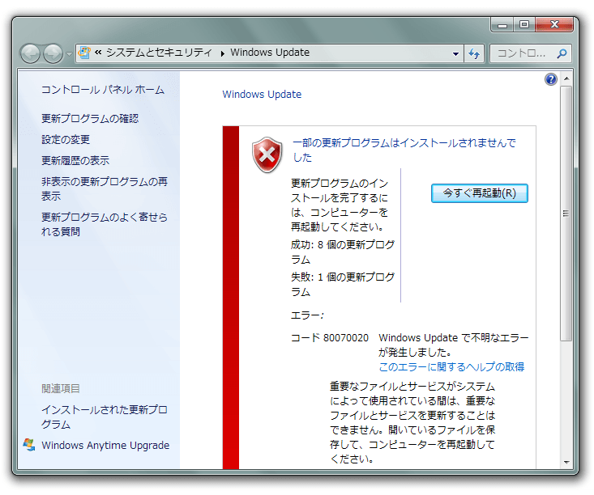This screenshot has height=495, width=594.
Task: Maximize the Windows Update window
Action: (524, 25)
